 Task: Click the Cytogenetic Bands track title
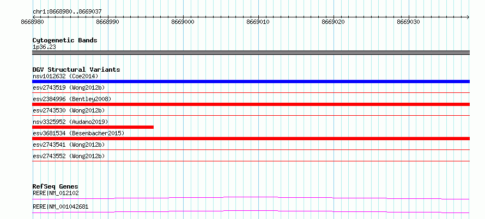pyautogui.click(x=65, y=40)
